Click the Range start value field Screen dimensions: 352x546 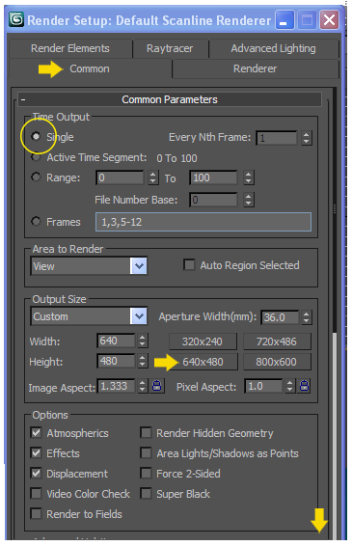pos(121,177)
